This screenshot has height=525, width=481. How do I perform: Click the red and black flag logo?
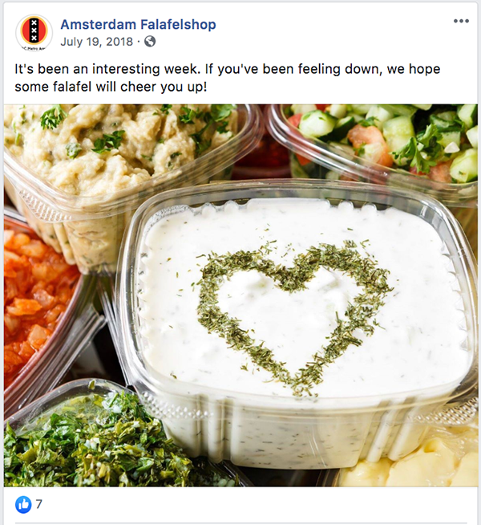[34, 31]
